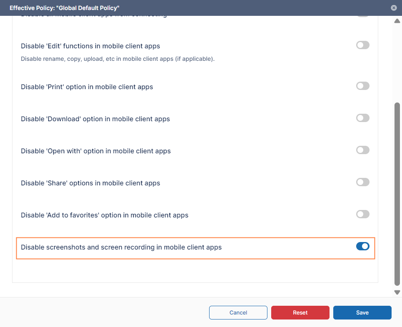This screenshot has height=327, width=402.
Task: Click the description "Disable rename, copy, upload, etc" text
Action: pyautogui.click(x=117, y=59)
